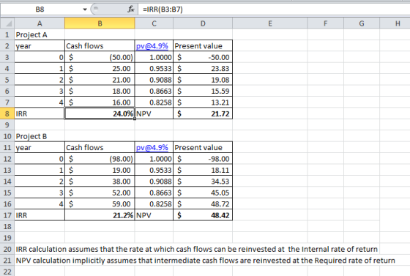Click the 'IRR' label in row 8
This screenshot has width=410, height=276.
click(40, 113)
